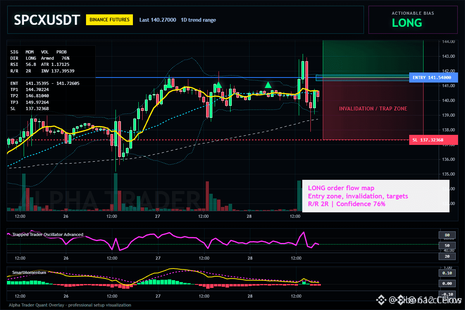Click the TP1 144.70224 row
465x310 pixels.
[x=29, y=90]
